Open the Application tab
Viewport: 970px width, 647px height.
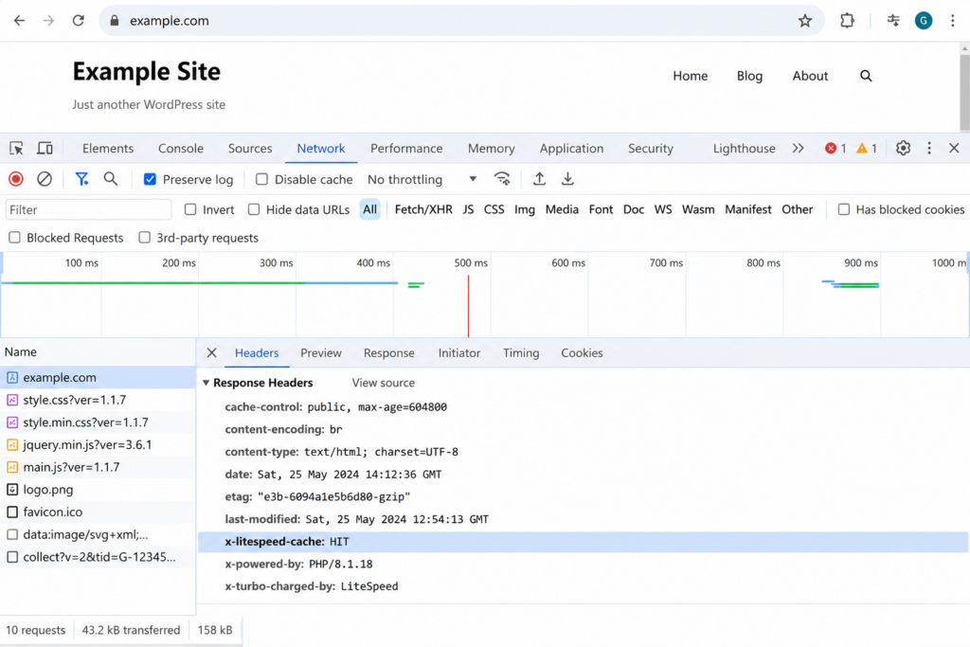click(x=571, y=149)
